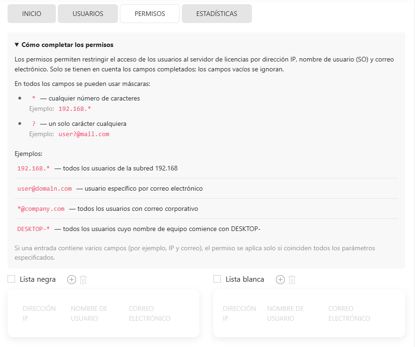Viewport: 415px width, 347px height.
Task: Open the USUARIOS tab
Action: (x=88, y=14)
